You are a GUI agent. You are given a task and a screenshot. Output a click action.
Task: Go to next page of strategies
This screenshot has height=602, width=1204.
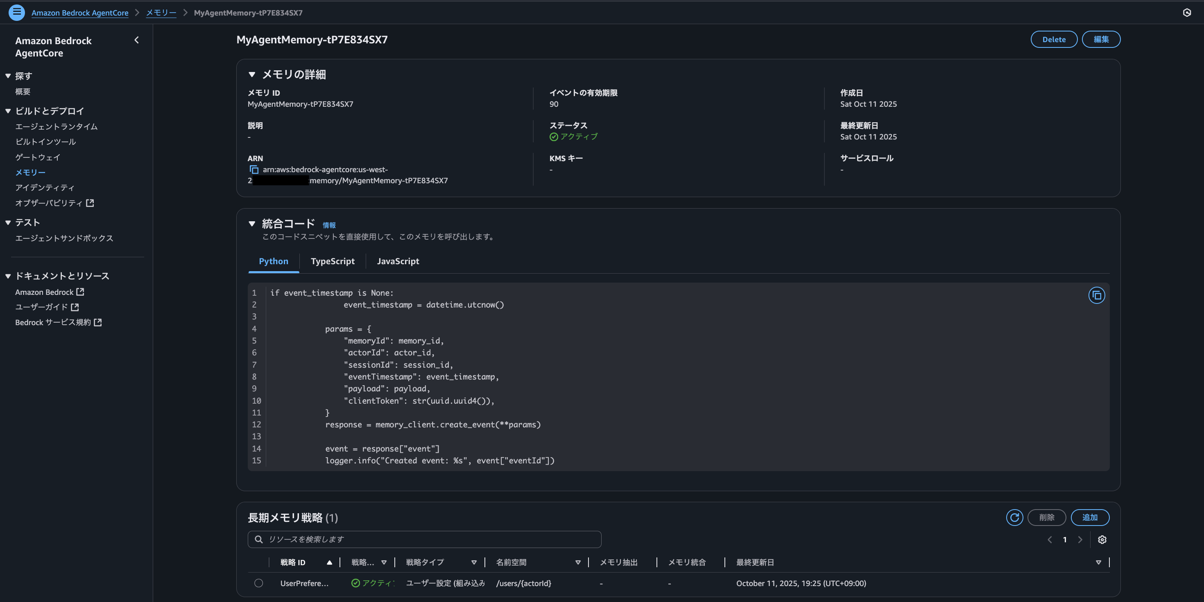click(1080, 539)
